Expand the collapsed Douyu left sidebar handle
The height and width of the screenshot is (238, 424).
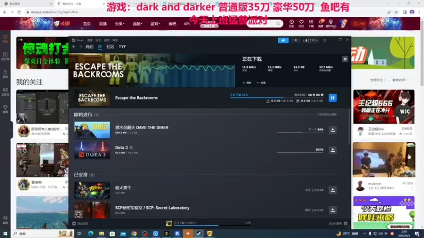click(x=11, y=130)
